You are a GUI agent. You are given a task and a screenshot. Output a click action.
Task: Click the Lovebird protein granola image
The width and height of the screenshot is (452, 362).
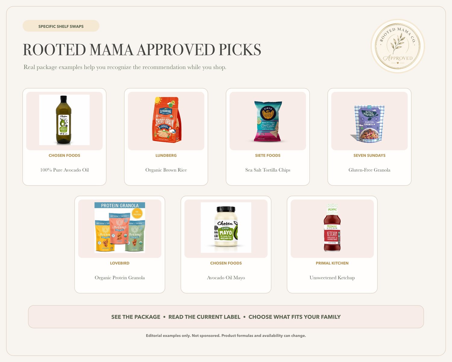tap(120, 227)
